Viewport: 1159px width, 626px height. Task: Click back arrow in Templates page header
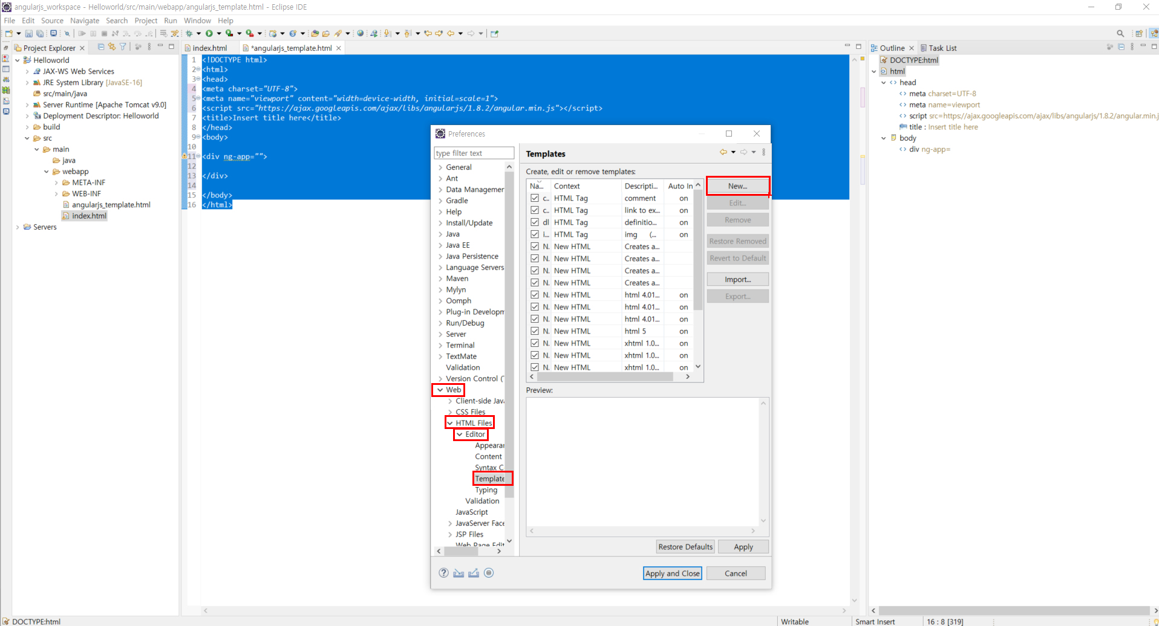tap(723, 152)
